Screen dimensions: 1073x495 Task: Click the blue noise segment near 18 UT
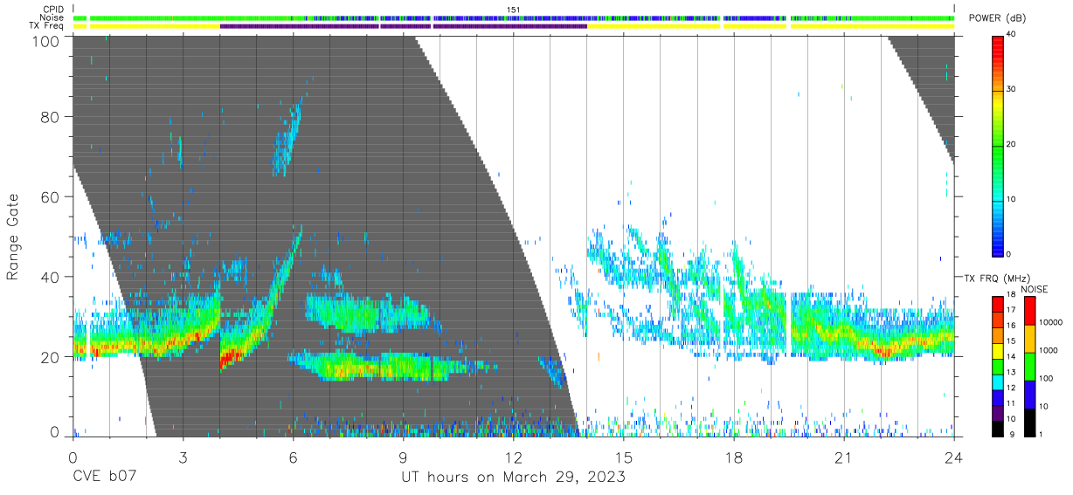(754, 18)
